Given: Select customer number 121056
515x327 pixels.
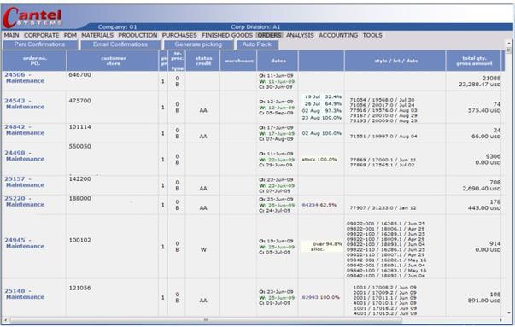Looking at the screenshot, I should (x=79, y=288).
